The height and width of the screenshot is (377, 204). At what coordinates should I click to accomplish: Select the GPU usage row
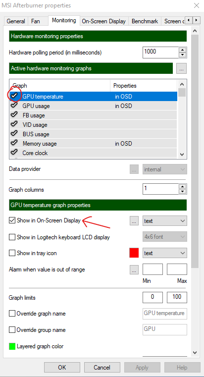coord(94,106)
